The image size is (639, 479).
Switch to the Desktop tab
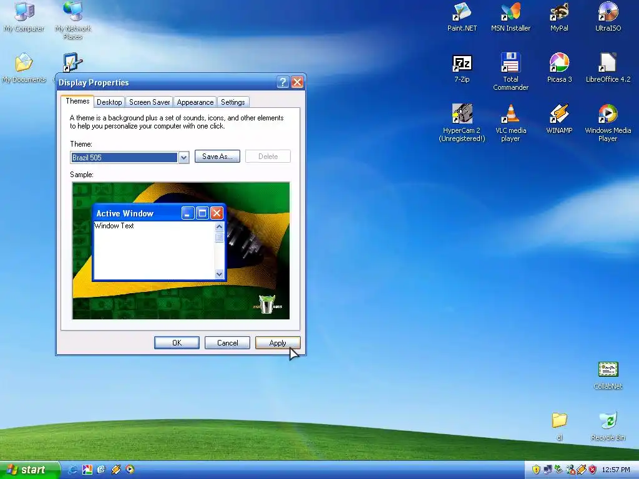tap(109, 102)
